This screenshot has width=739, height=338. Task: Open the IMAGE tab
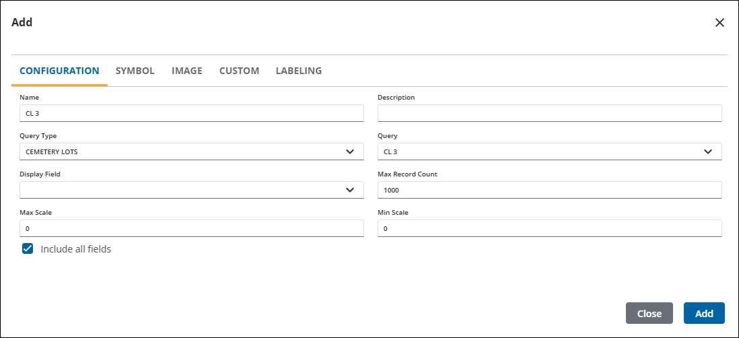click(186, 71)
